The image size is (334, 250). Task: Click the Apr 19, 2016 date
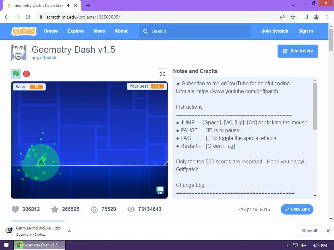(257, 209)
